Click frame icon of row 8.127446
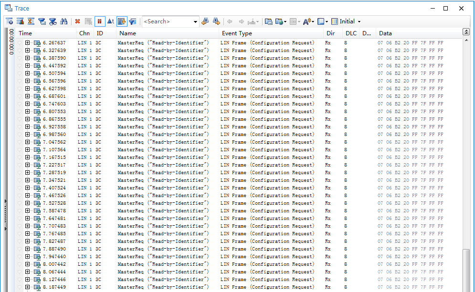475x292 pixels. coord(37,280)
